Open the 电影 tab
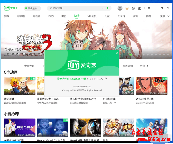173x144 pixels. [64, 16]
